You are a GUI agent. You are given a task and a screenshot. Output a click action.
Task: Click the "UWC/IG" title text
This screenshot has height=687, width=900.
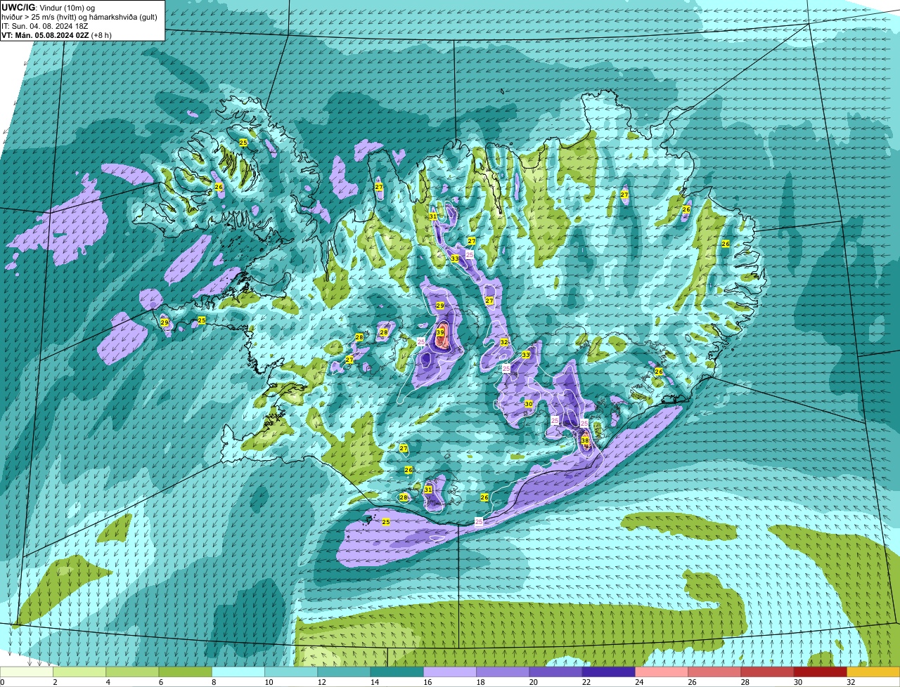[x=18, y=7]
